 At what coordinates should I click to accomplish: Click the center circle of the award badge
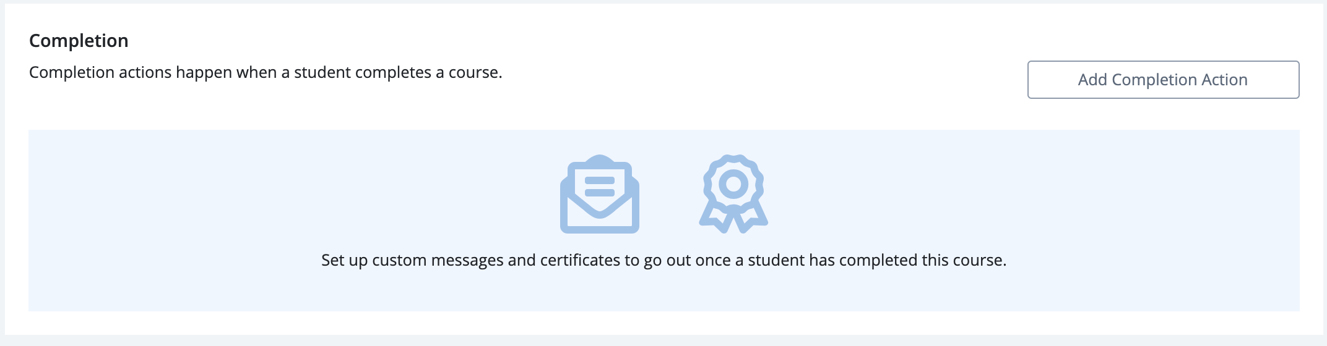[733, 184]
